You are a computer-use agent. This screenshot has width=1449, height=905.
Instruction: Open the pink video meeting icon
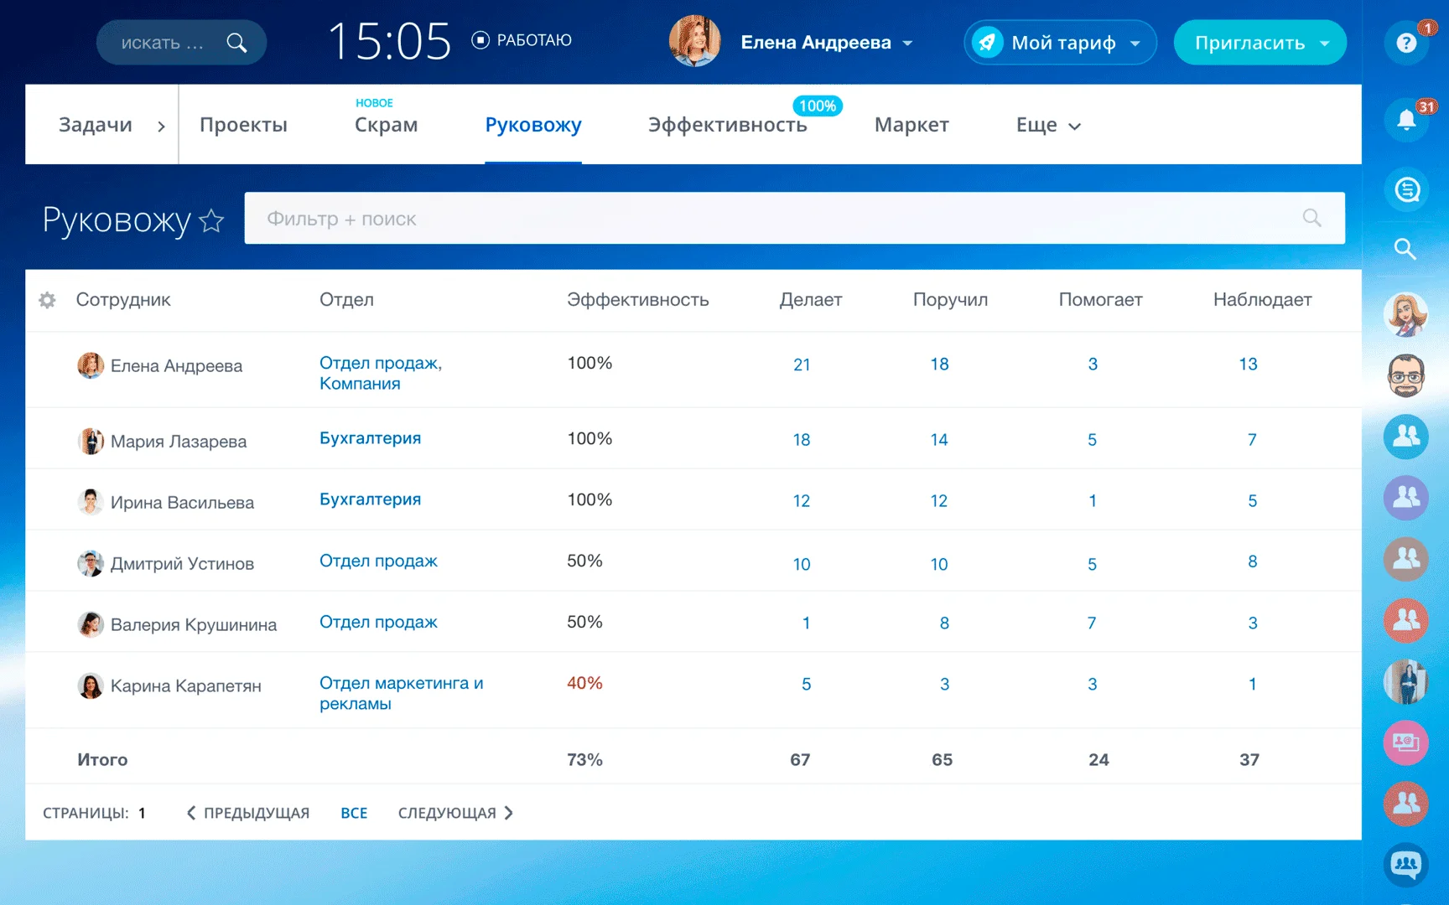[x=1405, y=742]
